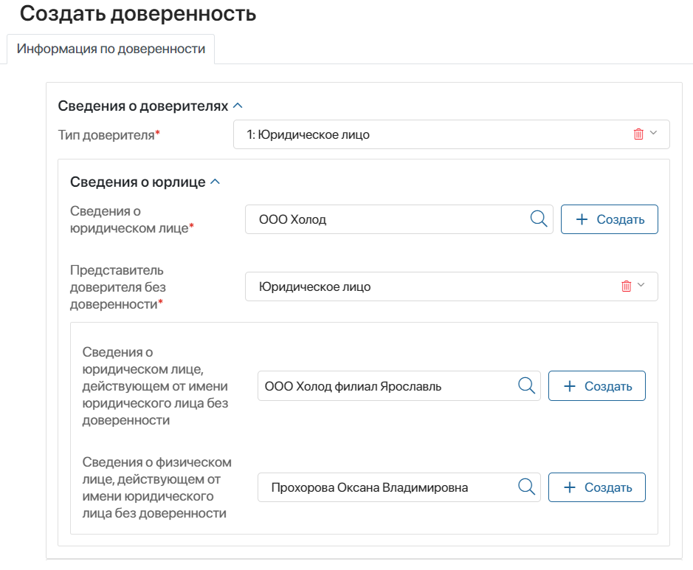Collapse the Сведения о юрлице section
Viewport: 693px width, 570px height.
(x=215, y=182)
